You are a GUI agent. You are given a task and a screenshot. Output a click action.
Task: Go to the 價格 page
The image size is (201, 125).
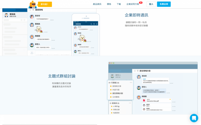[x=109, y=4]
